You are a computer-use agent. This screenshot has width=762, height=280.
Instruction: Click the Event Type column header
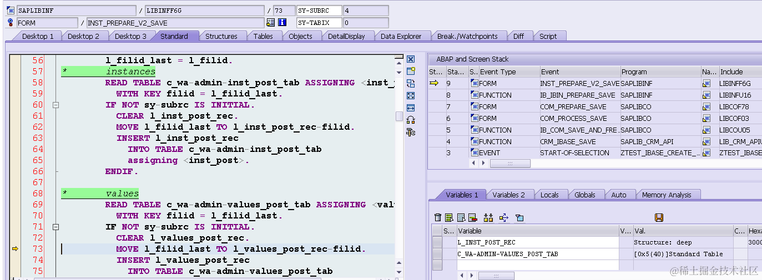509,72
